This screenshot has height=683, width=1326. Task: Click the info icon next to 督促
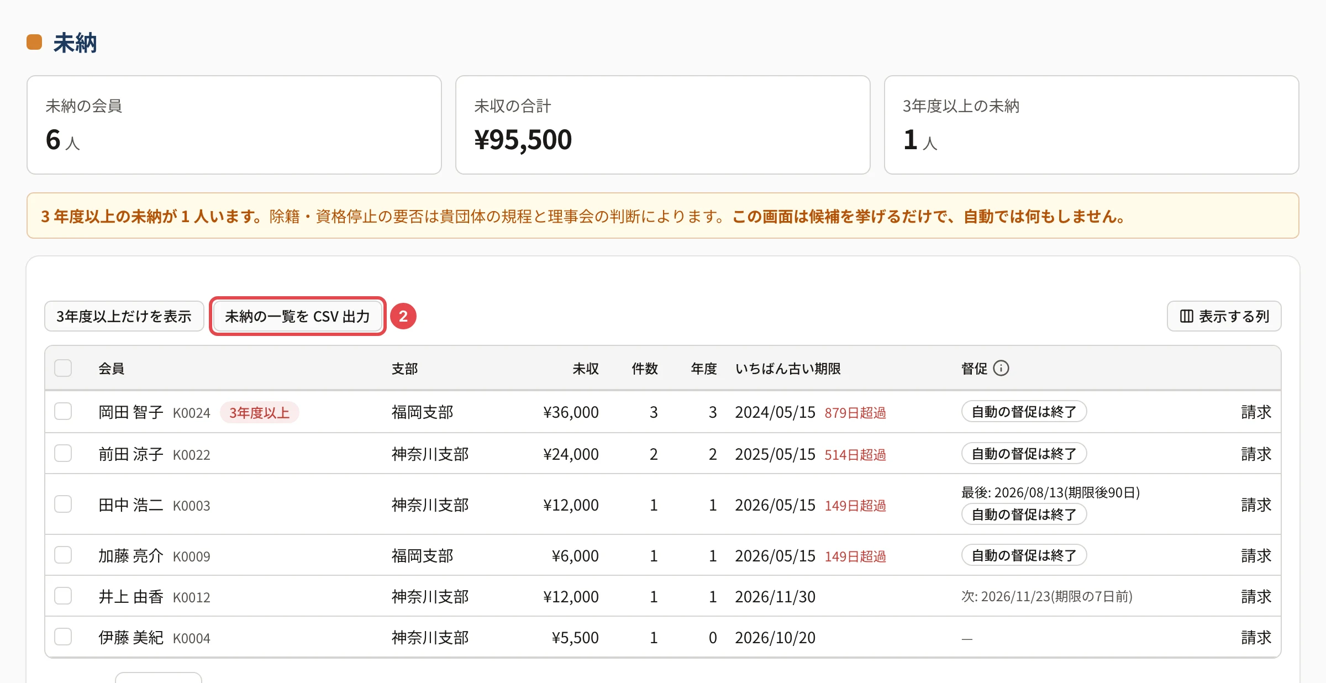(x=1001, y=368)
